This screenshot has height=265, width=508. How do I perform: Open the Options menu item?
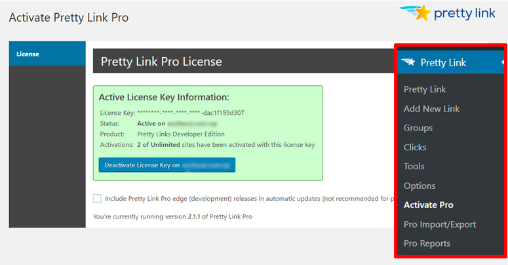(x=420, y=186)
